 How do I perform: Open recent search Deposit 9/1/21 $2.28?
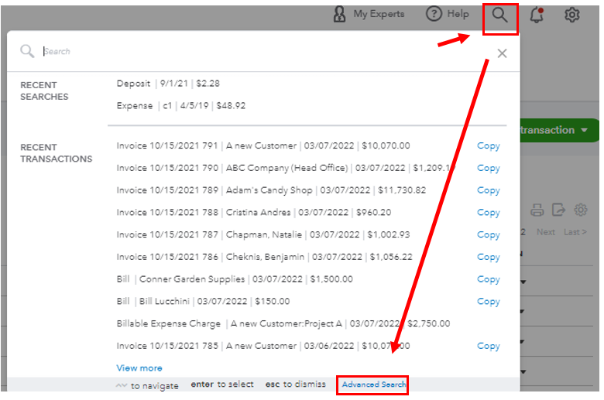(168, 84)
